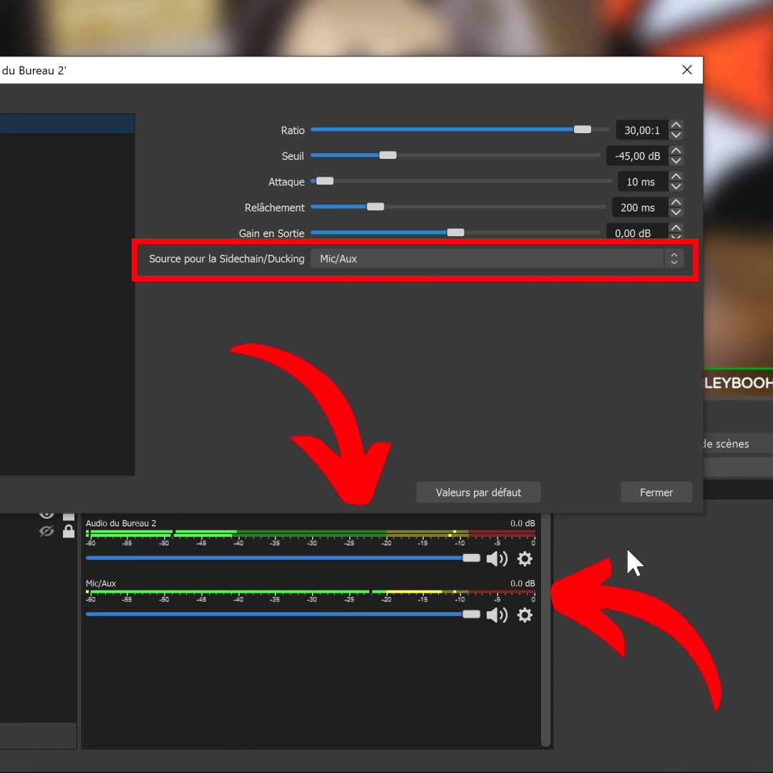Image resolution: width=773 pixels, height=773 pixels.
Task: Click the padlock icon beside the hidden source
Action: 69,531
